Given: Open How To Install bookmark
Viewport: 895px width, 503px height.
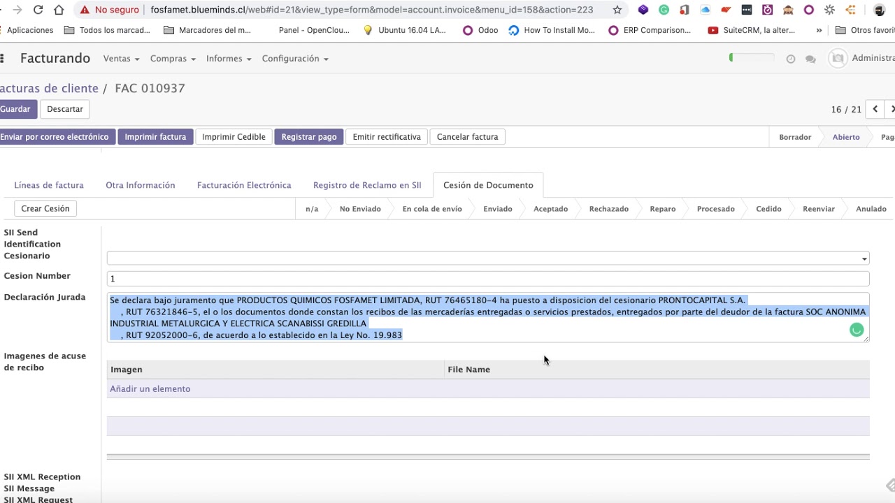Looking at the screenshot, I should 552,30.
